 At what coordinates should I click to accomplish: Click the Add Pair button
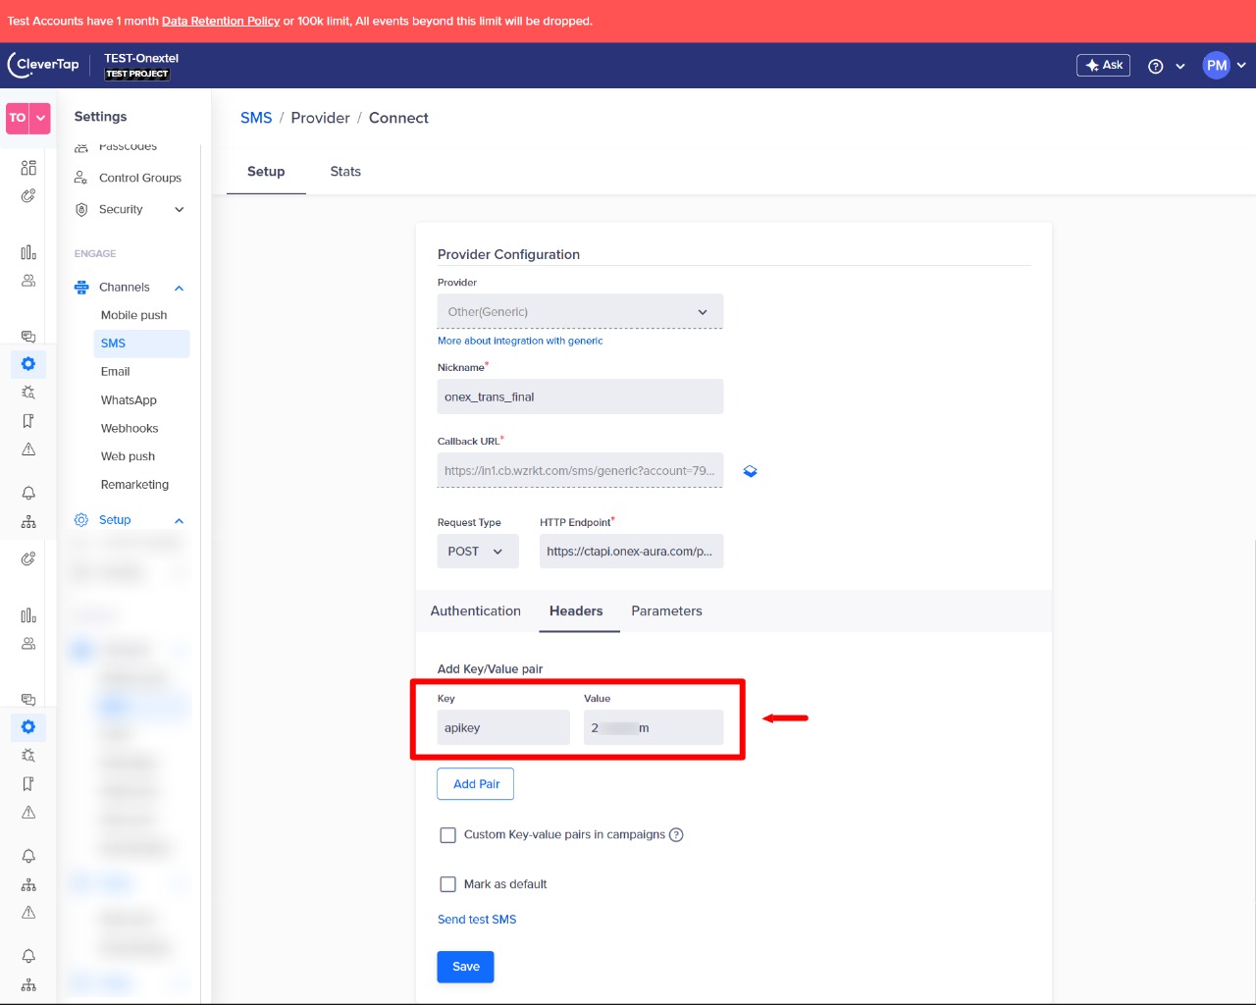coord(476,784)
